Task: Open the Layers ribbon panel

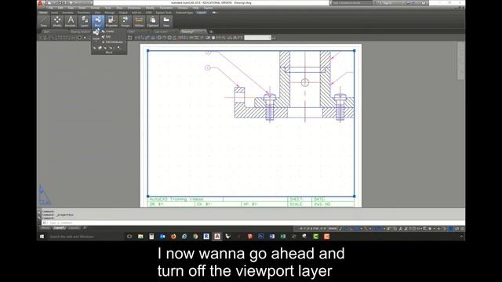Action: click(85, 21)
